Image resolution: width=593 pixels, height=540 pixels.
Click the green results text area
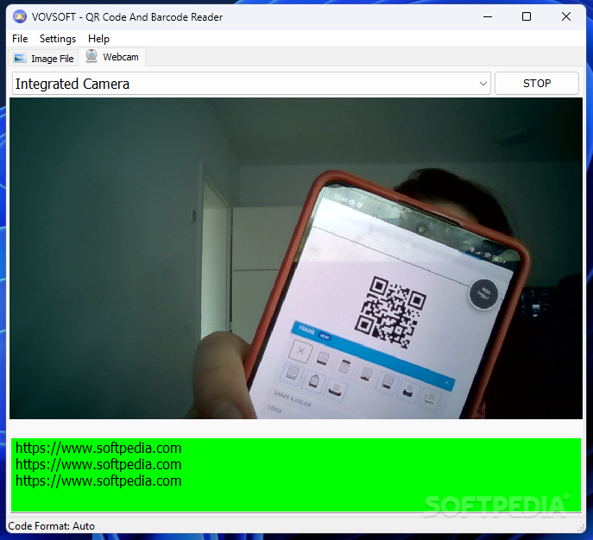[x=296, y=475]
